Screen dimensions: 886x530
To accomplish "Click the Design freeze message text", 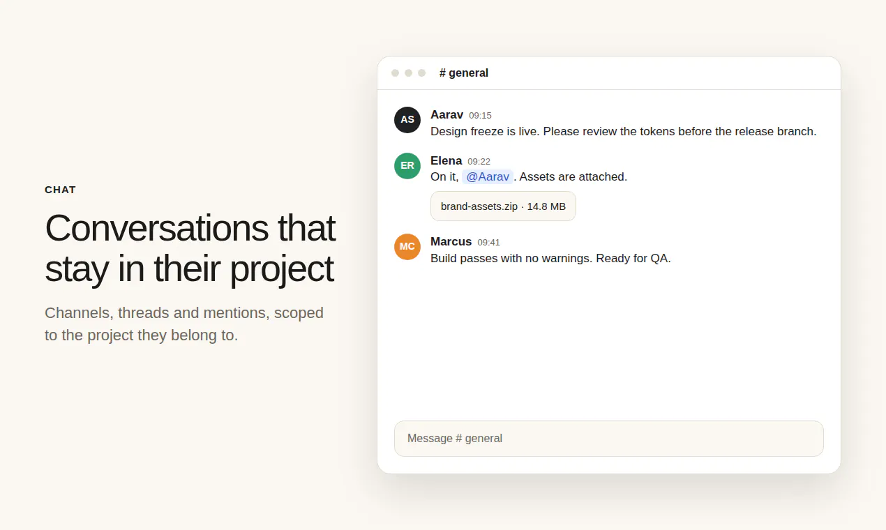I will (623, 131).
